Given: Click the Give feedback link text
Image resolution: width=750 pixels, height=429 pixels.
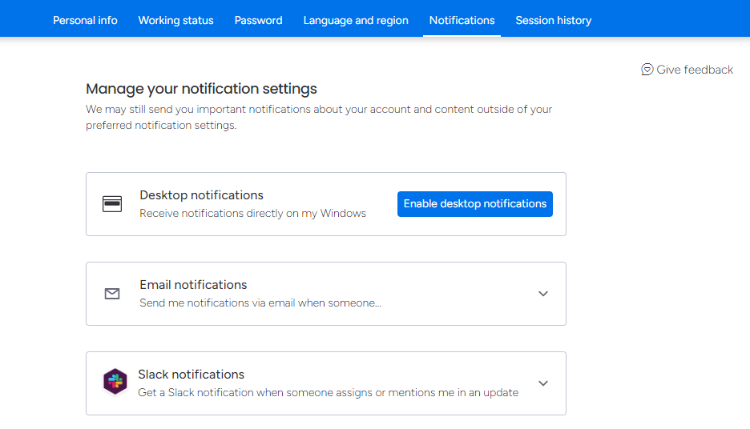Looking at the screenshot, I should pyautogui.click(x=695, y=70).
